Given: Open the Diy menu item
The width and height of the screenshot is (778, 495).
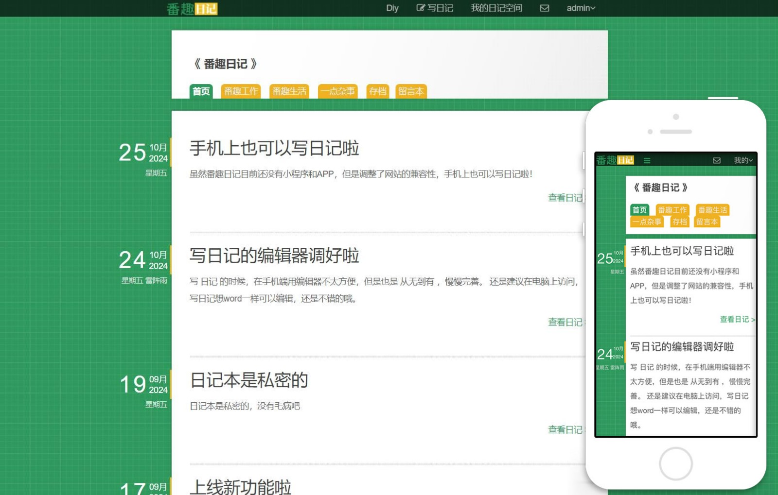Looking at the screenshot, I should point(392,8).
